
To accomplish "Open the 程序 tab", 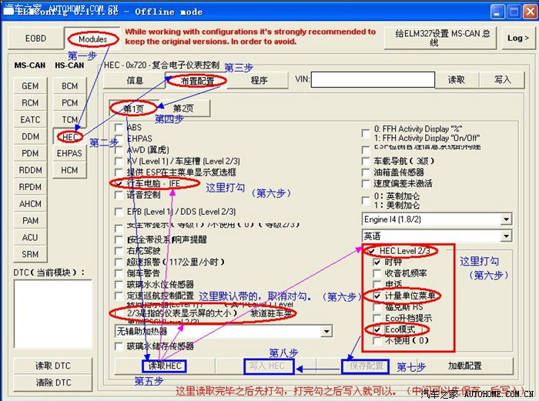I will coord(259,80).
